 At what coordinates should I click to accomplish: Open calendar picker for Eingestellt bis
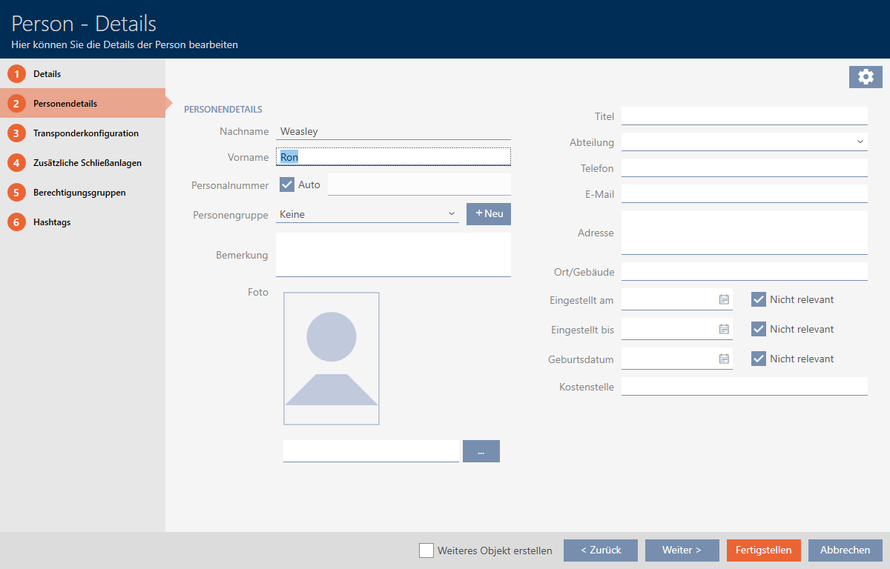(x=724, y=329)
